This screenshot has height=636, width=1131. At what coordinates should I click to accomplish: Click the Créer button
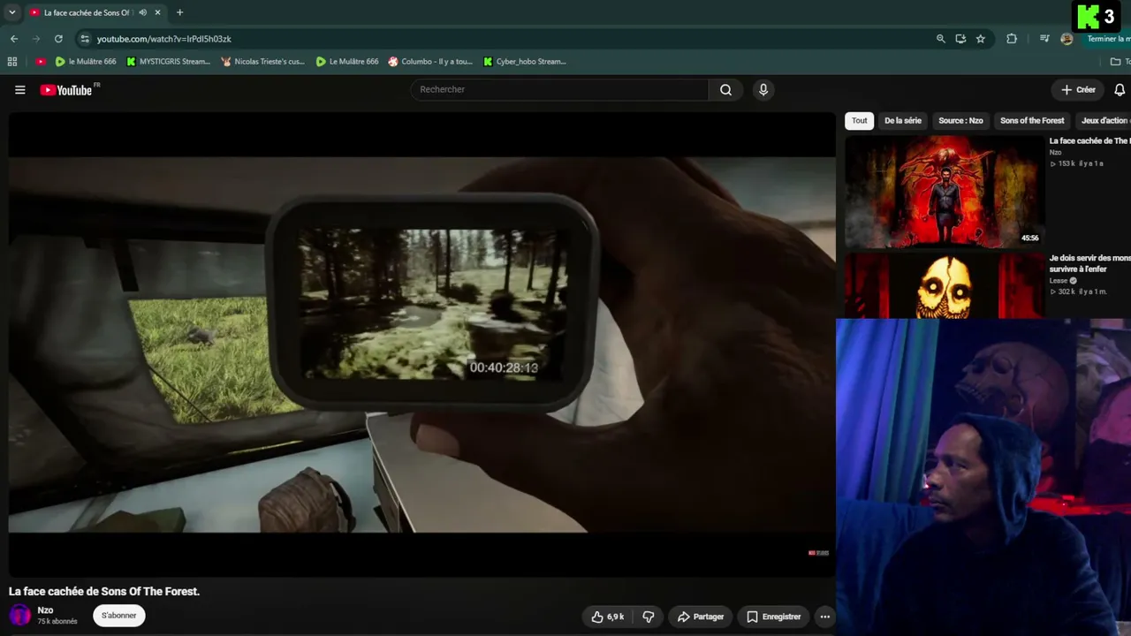pos(1078,89)
